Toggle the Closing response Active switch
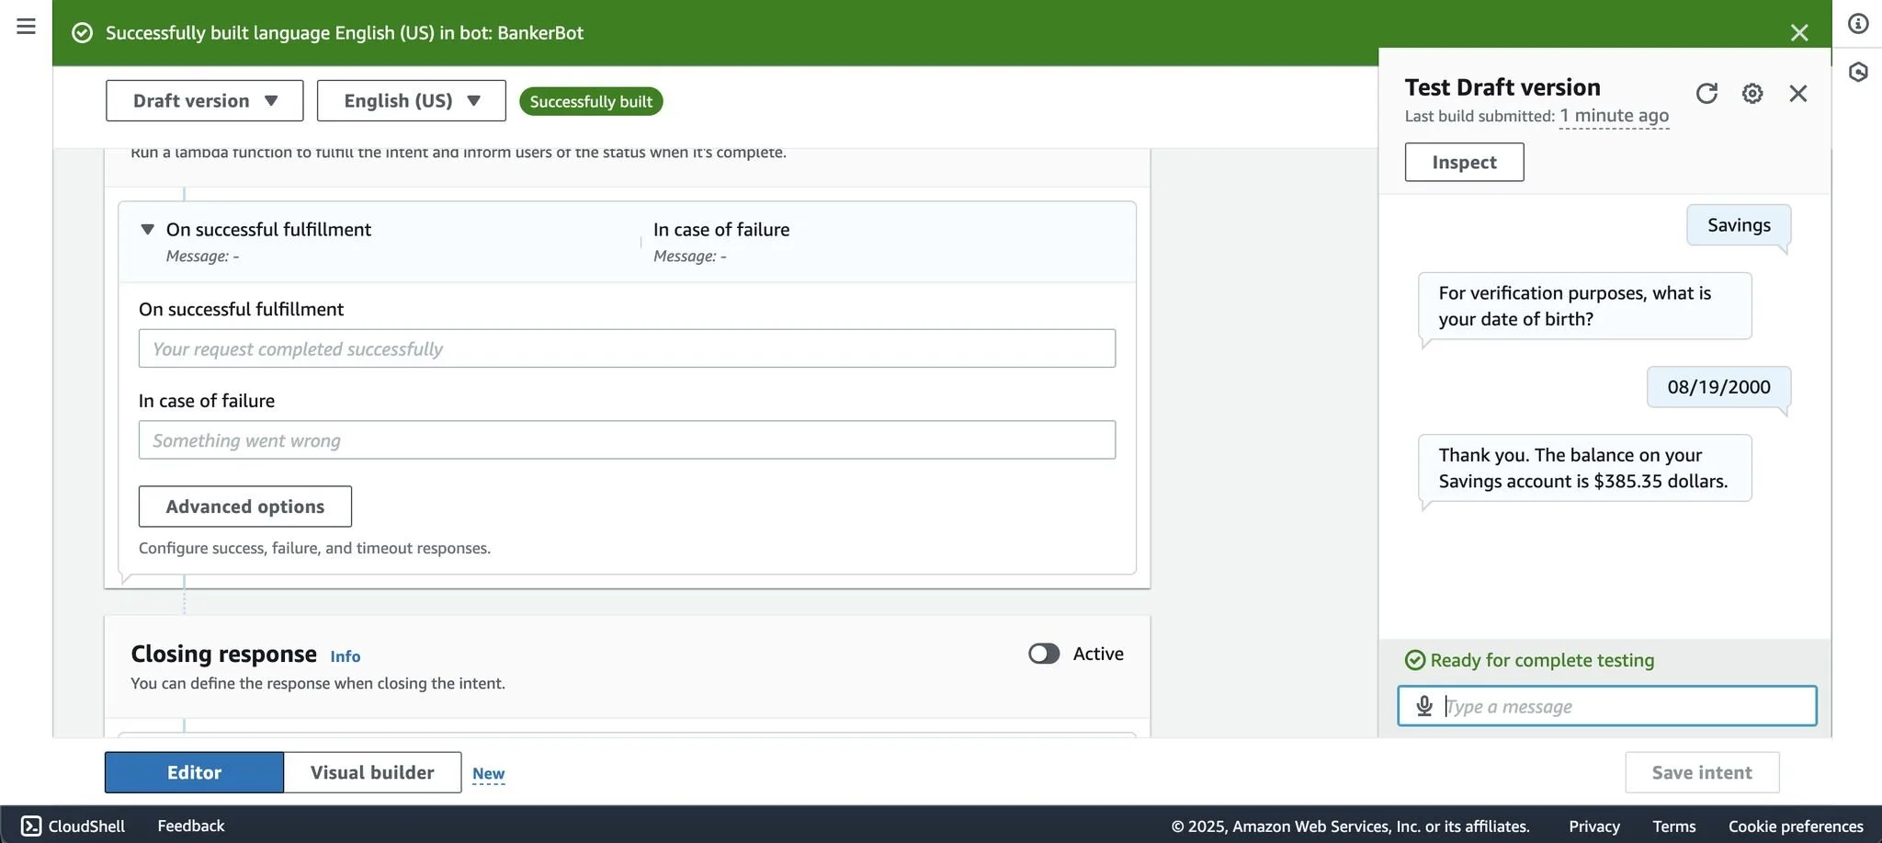The height and width of the screenshot is (843, 1882). coord(1044,654)
